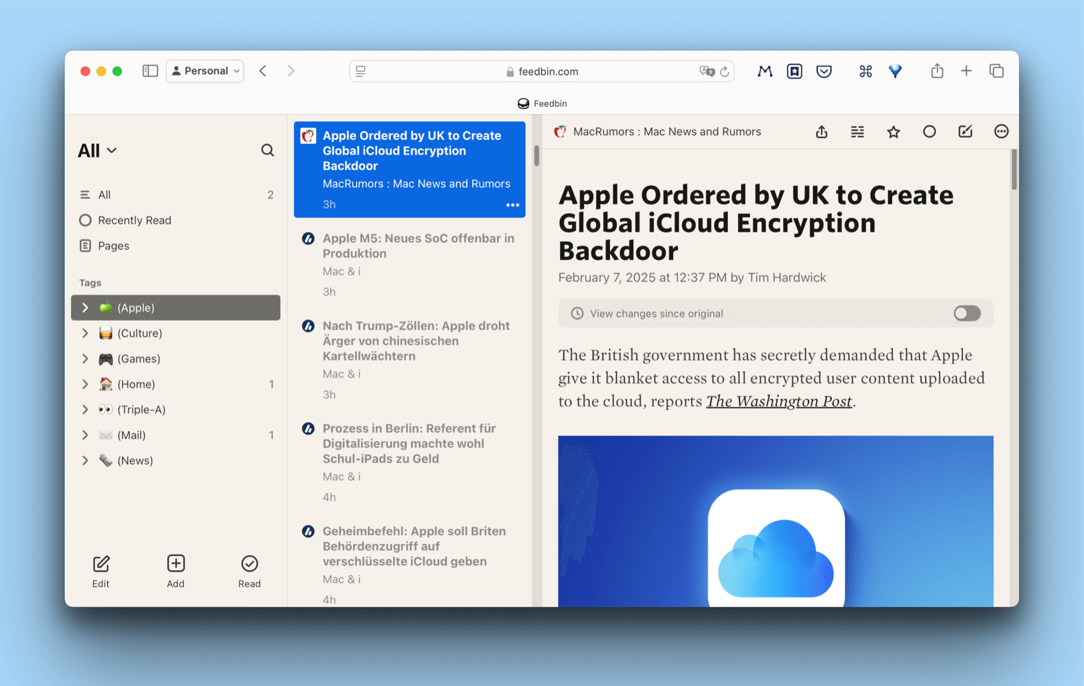Open Apple M5 Neues SoC article
Viewport: 1084px width, 686px height.
coord(409,264)
